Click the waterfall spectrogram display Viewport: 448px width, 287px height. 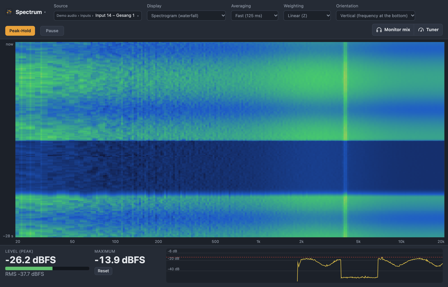click(x=230, y=140)
